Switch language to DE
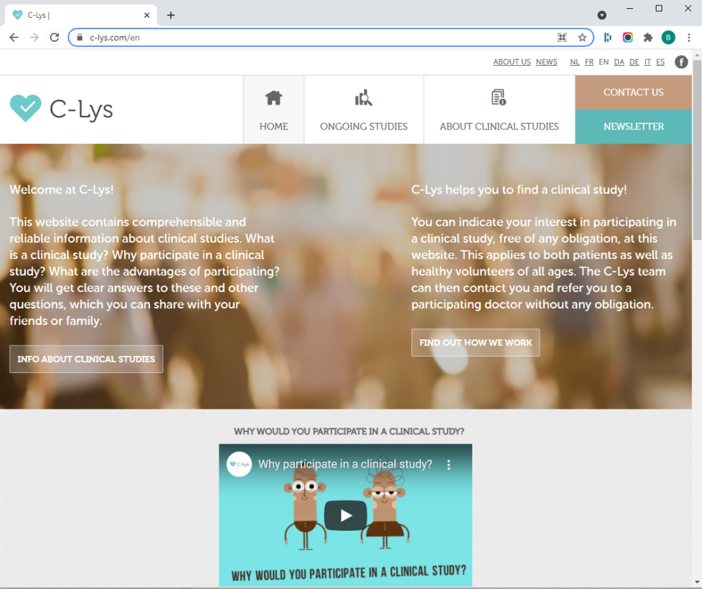This screenshot has height=589, width=702. 634,62
